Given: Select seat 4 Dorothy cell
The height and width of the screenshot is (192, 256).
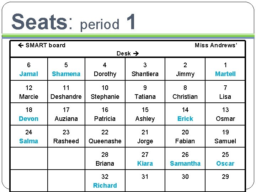Looking at the screenshot, I should tap(105, 69).
